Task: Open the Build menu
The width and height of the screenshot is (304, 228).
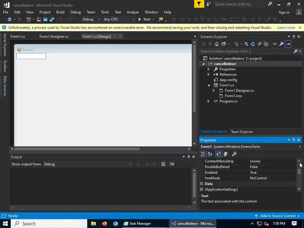Action: point(60,12)
